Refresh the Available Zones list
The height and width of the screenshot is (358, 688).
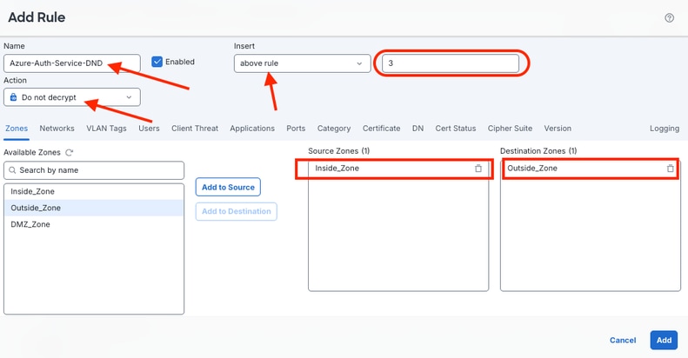coord(69,152)
